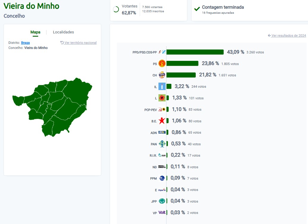Click the B.E. red star icon
308x224 pixels.
(162, 121)
